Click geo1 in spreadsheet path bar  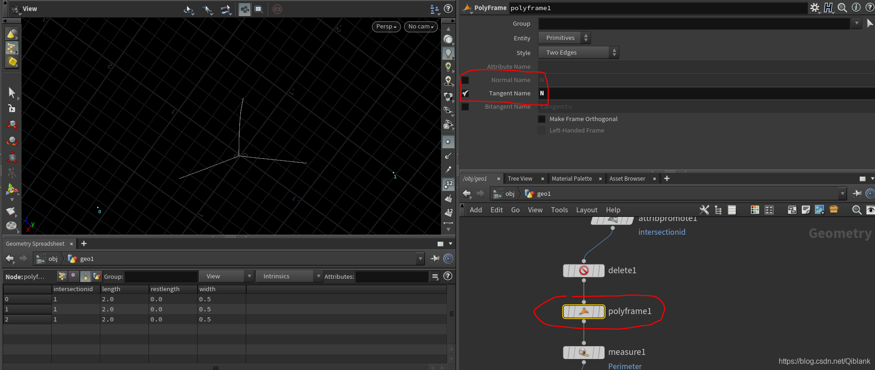pyautogui.click(x=81, y=259)
